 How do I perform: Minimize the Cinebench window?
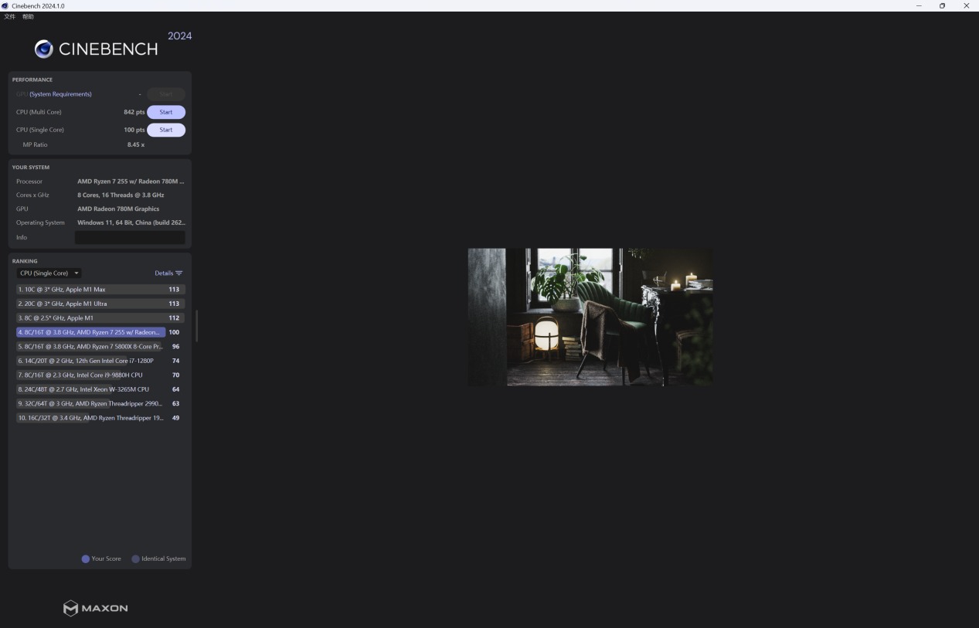click(919, 5)
